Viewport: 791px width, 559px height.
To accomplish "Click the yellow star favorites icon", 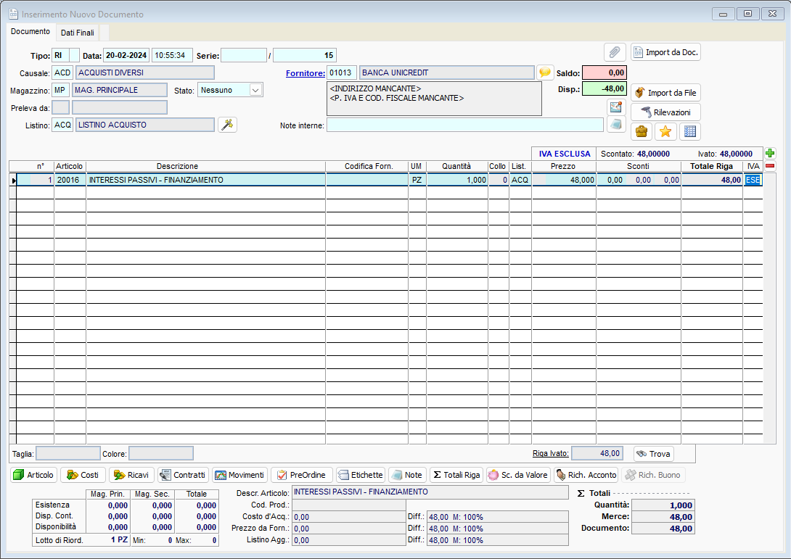I will point(665,131).
